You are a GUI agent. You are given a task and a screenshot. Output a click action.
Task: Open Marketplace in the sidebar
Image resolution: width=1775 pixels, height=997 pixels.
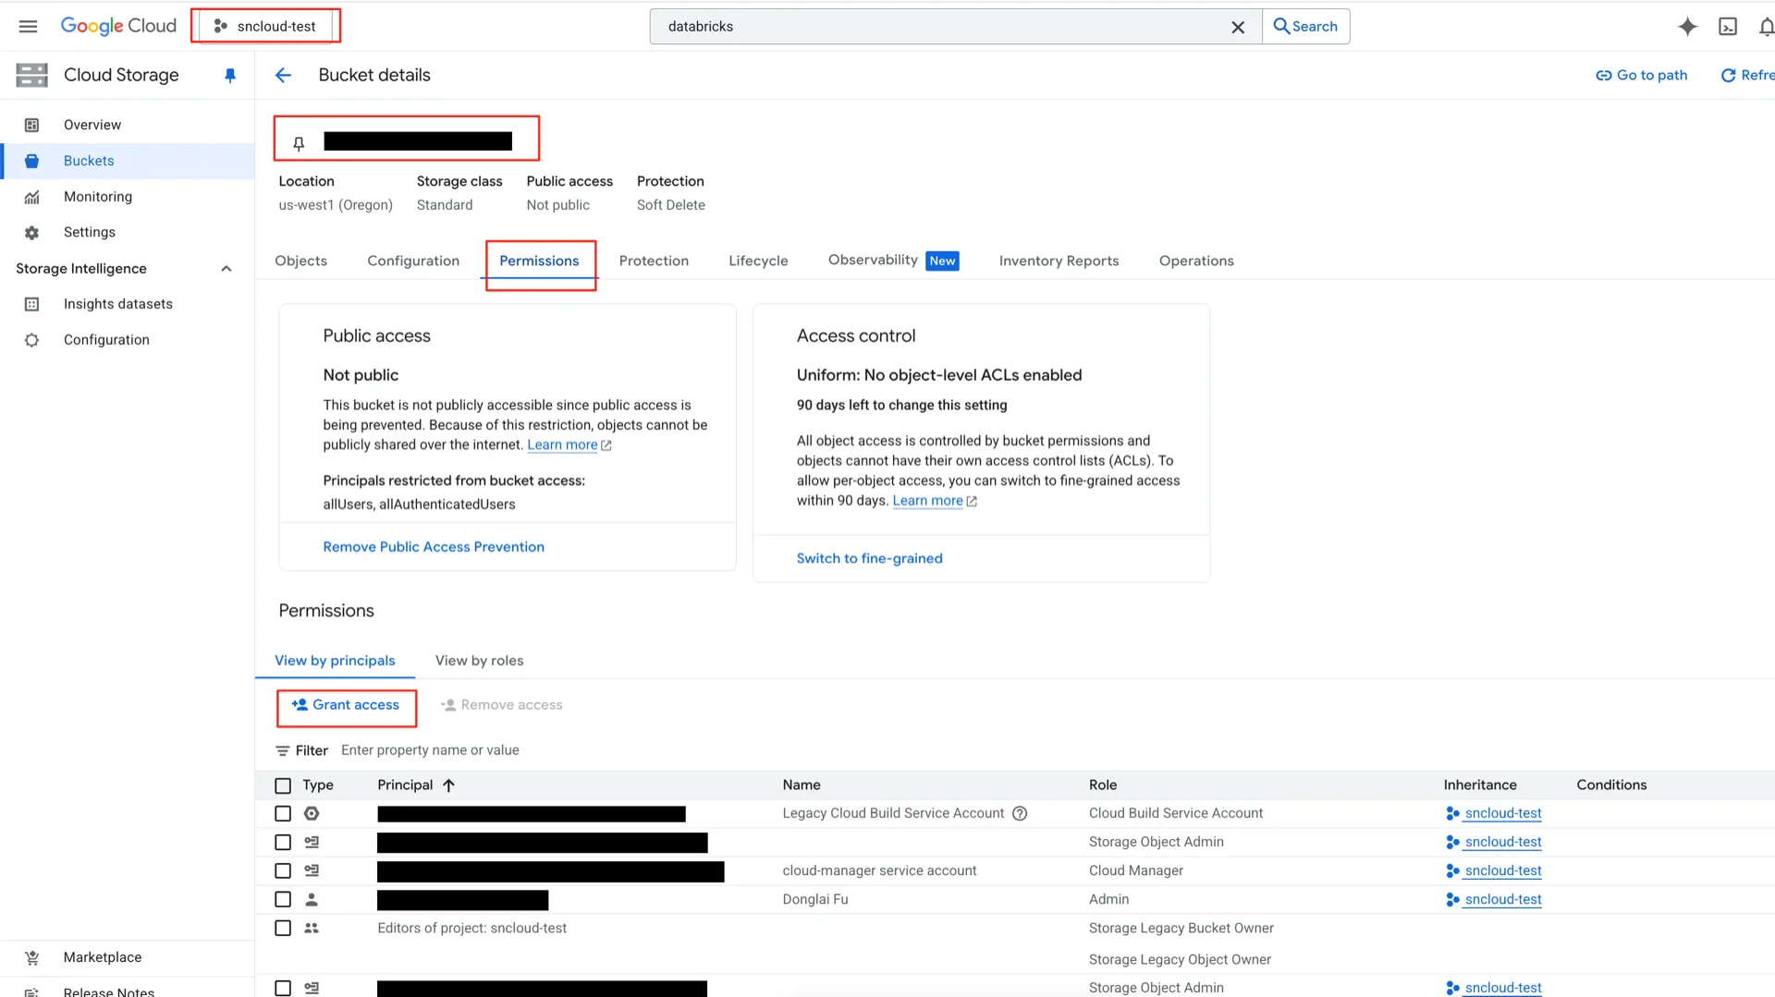[103, 957]
